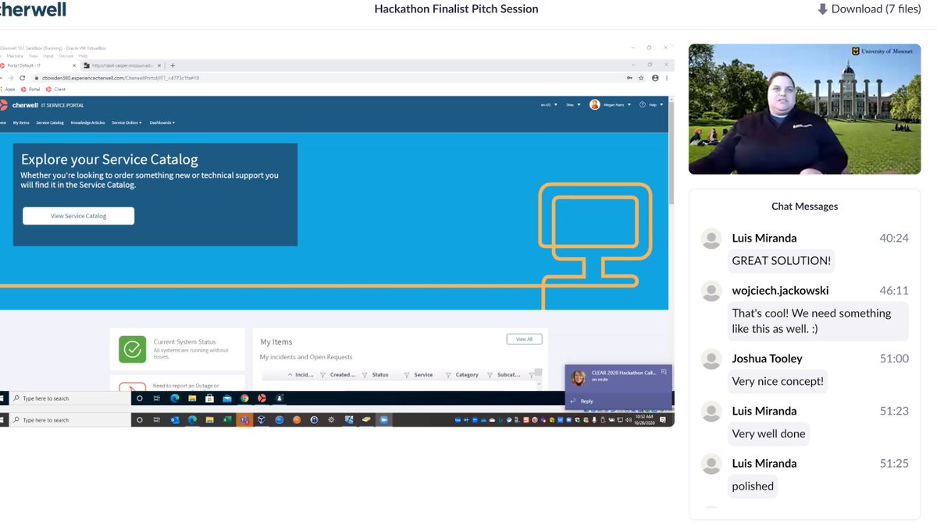Open the Portal bookmark
The height and width of the screenshot is (523, 937).
point(32,89)
